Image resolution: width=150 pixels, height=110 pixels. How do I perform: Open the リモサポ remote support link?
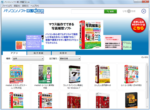pyautogui.click(x=129, y=11)
